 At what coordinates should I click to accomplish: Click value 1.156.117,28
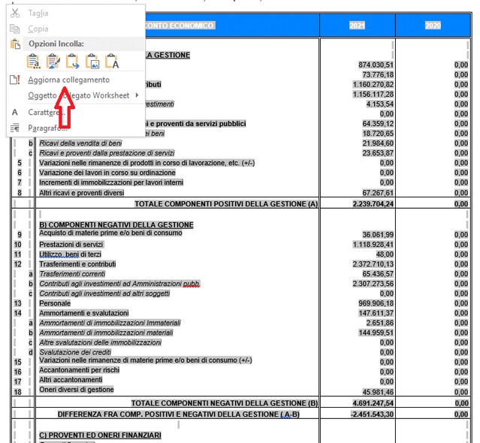pyautogui.click(x=373, y=94)
